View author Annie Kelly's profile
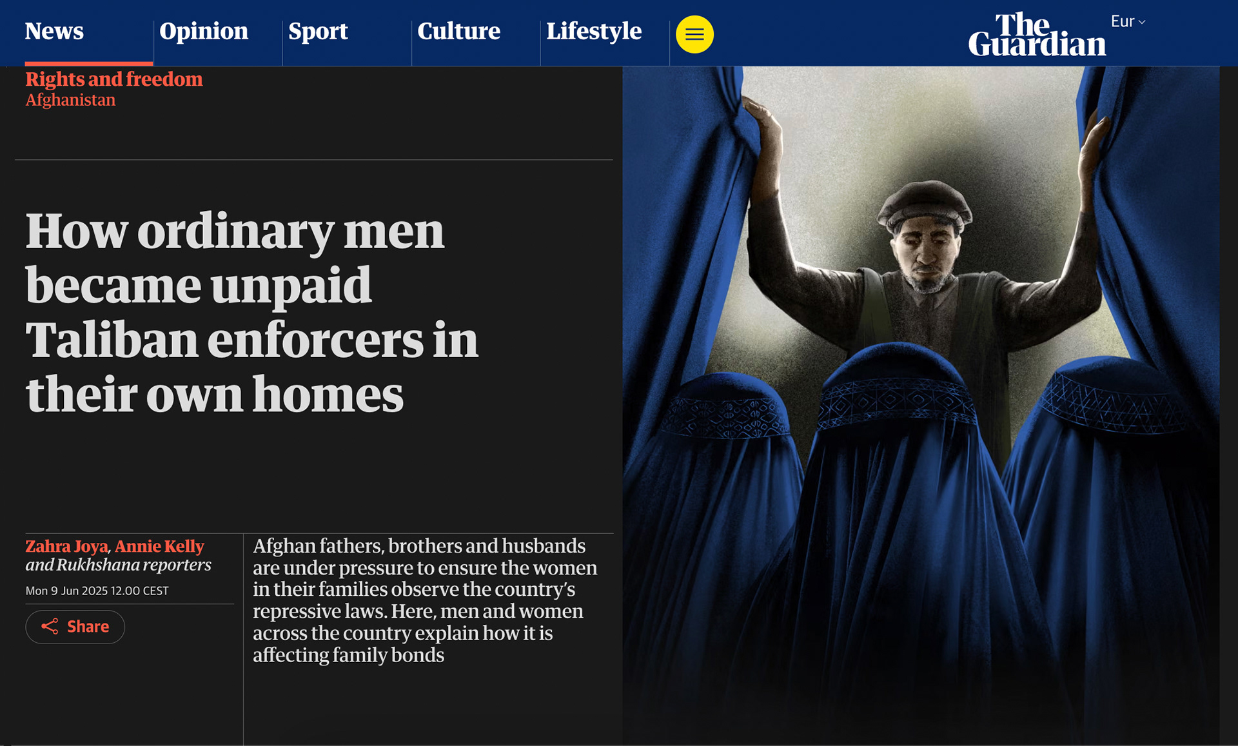 pos(159,546)
